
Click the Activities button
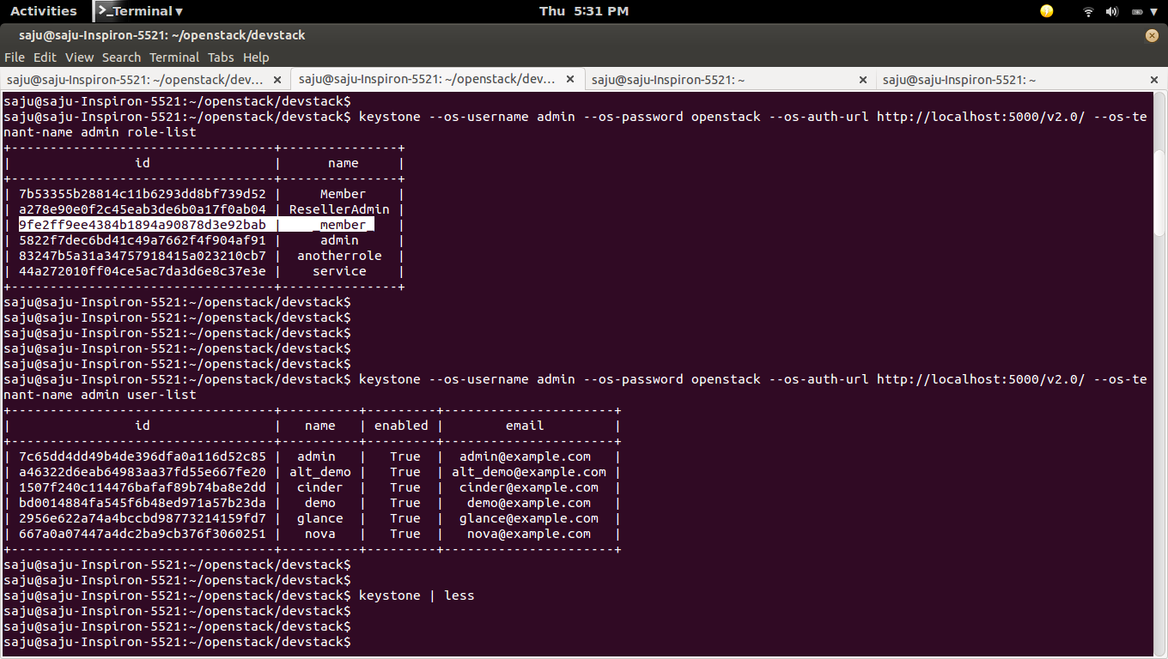45,11
